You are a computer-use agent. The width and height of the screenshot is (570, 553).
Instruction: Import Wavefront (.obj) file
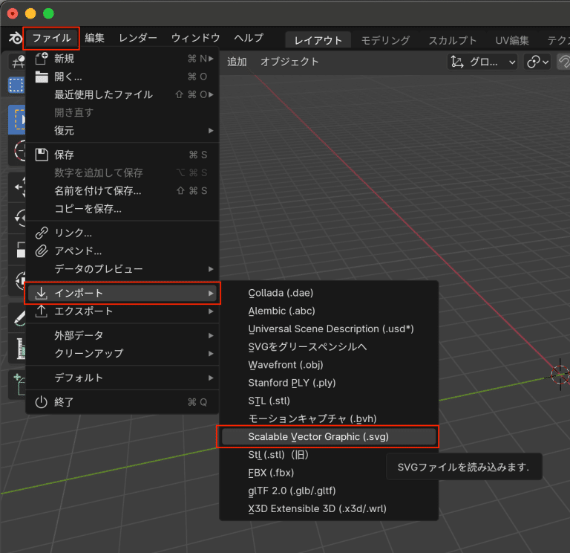329,365
